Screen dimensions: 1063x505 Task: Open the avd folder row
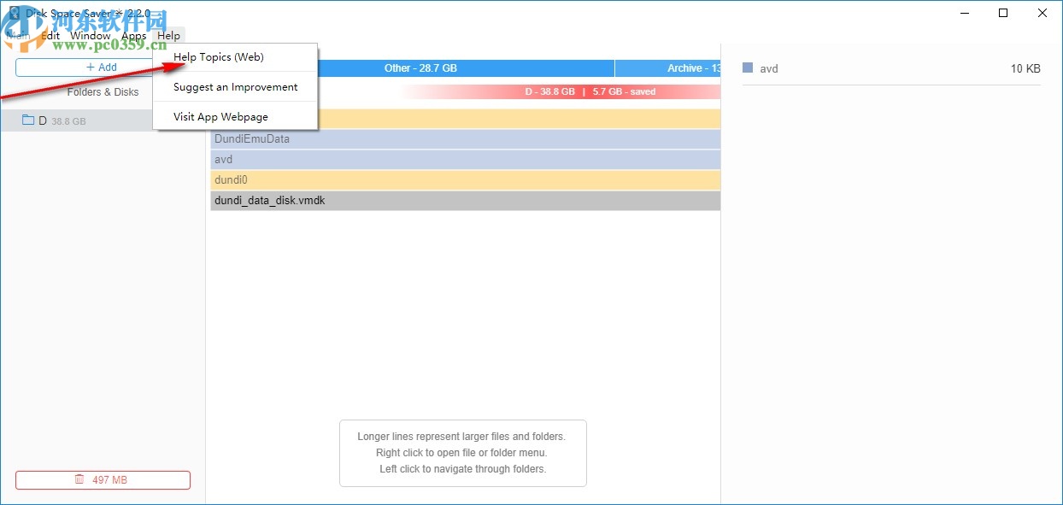pos(466,160)
